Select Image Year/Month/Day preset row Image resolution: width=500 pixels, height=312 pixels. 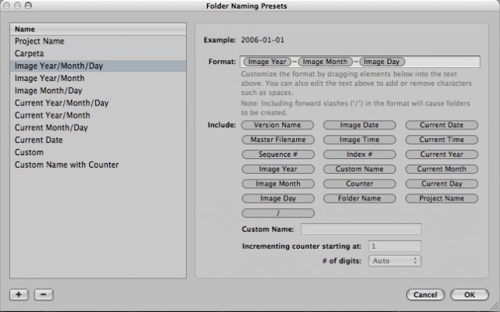[98, 66]
